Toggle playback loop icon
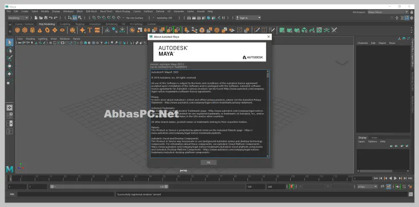Image resolution: width=419 pixels, height=207 pixels. click(383, 187)
